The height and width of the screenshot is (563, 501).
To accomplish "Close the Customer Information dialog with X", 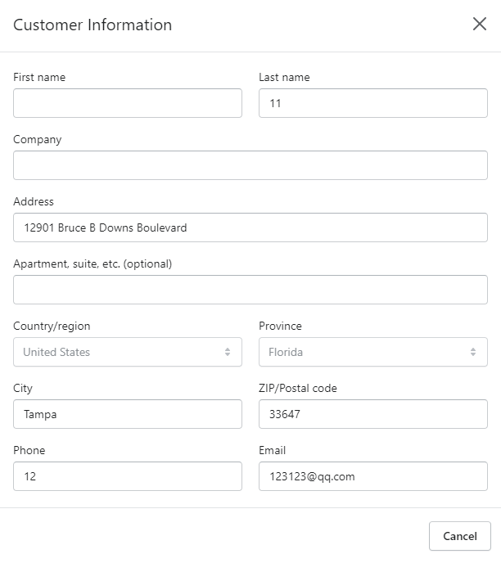I will pos(480,24).
